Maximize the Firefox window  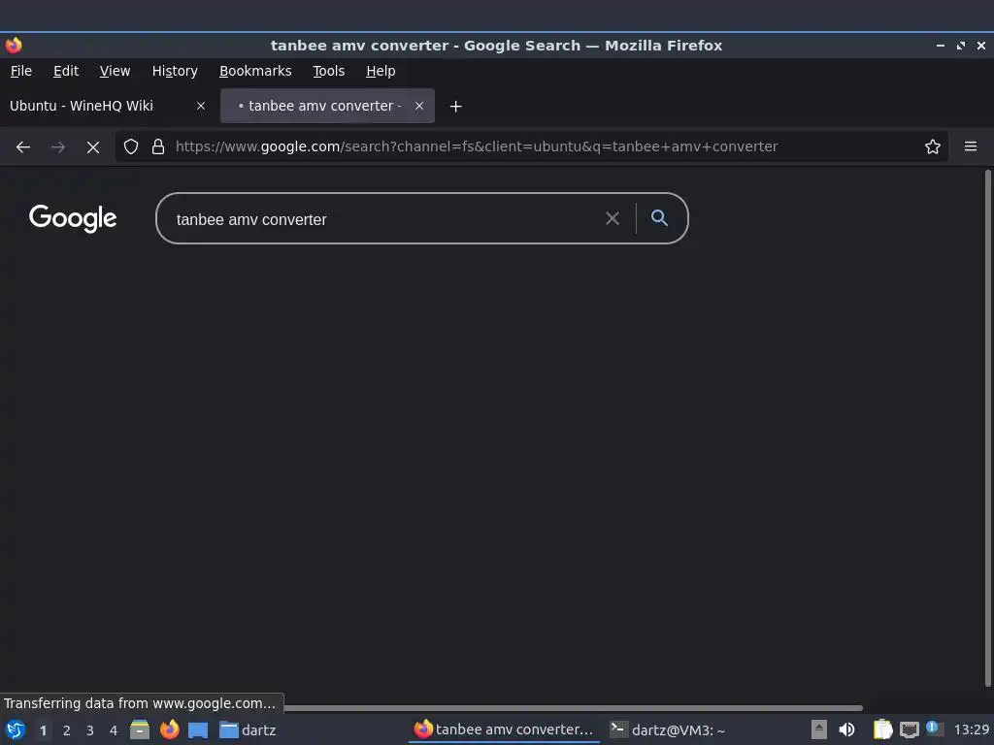click(960, 46)
